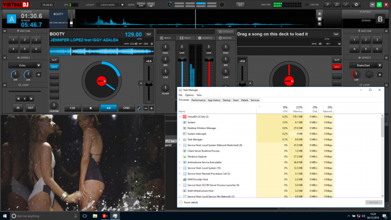This screenshot has height=220, width=391.
Task: Open the notification center icon
Action: [x=385, y=216]
